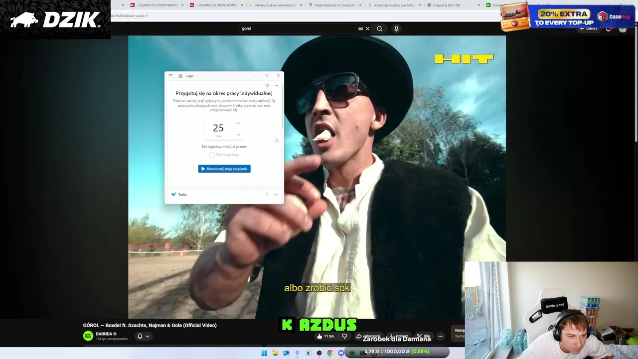Open the Zegar app hamburger menu
Image resolution: width=638 pixels, height=359 pixels.
[170, 76]
